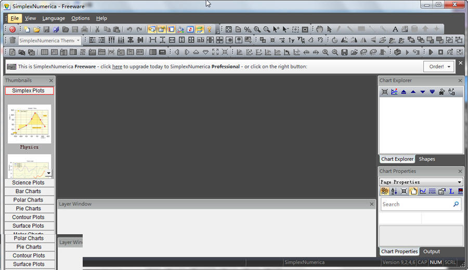Viewport: 468px width, 270px height.
Task: Switch to the Shapes tab
Action: pyautogui.click(x=427, y=159)
